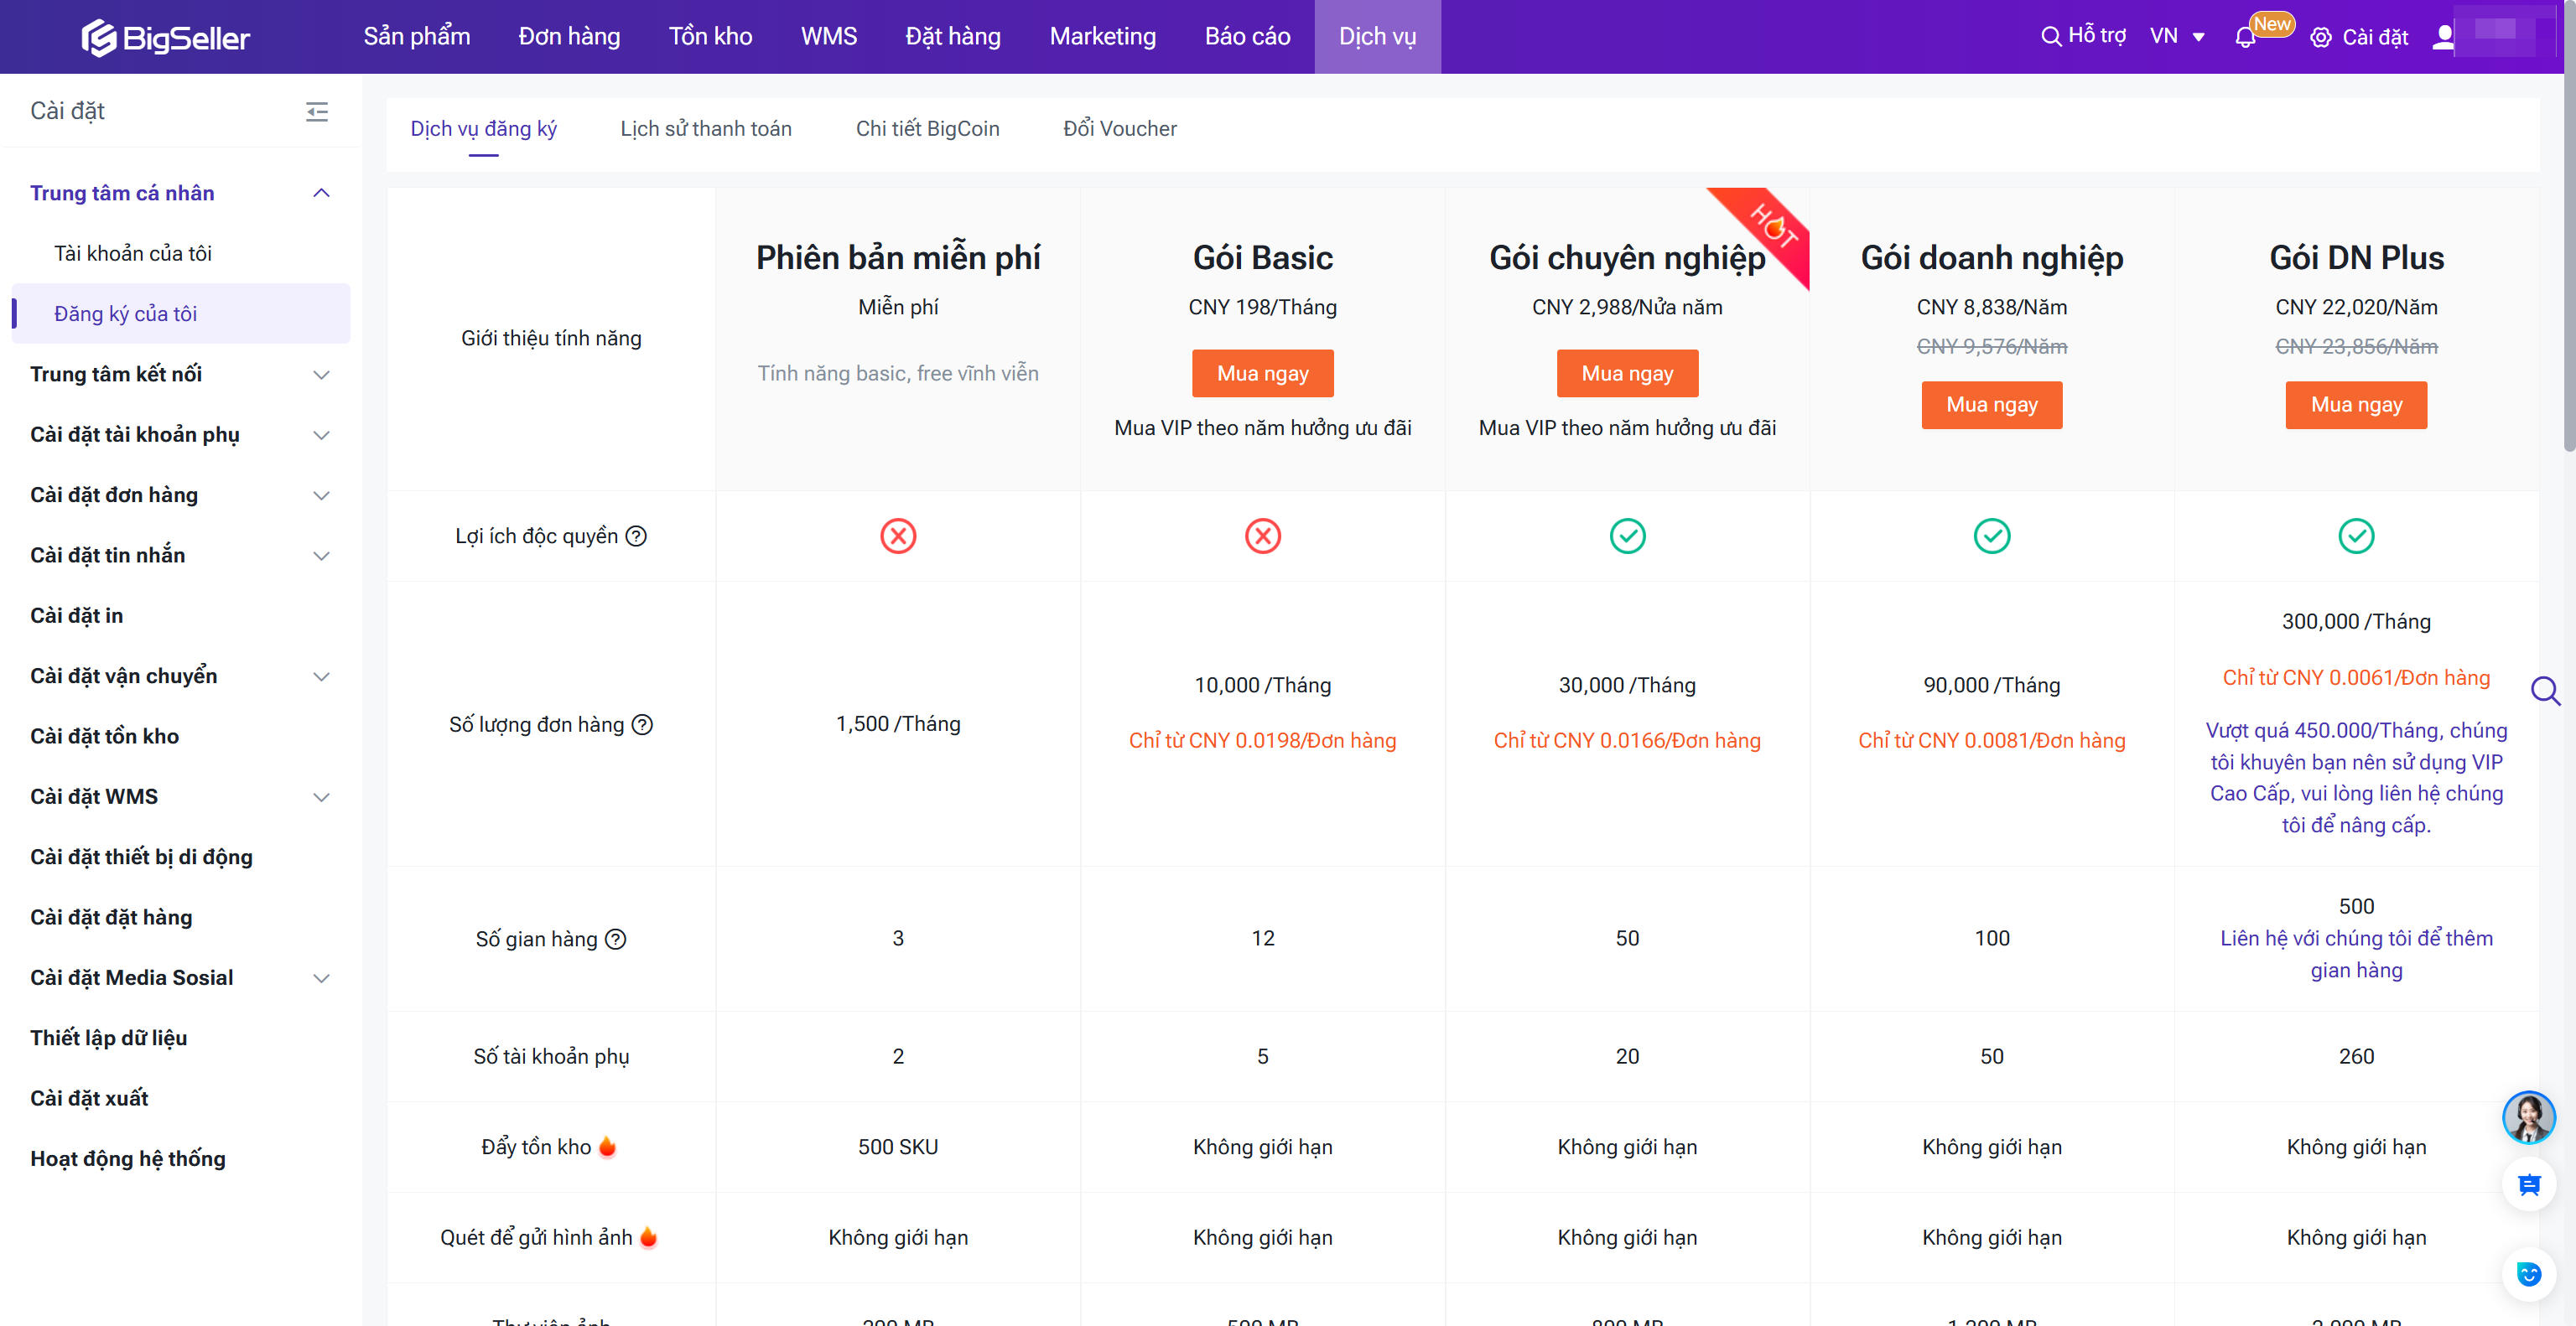Click the sidebar collapse icon
This screenshot has width=2576, height=1326.
point(317,111)
